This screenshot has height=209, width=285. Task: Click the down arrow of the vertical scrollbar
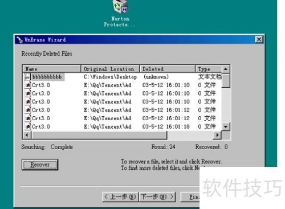point(226,126)
